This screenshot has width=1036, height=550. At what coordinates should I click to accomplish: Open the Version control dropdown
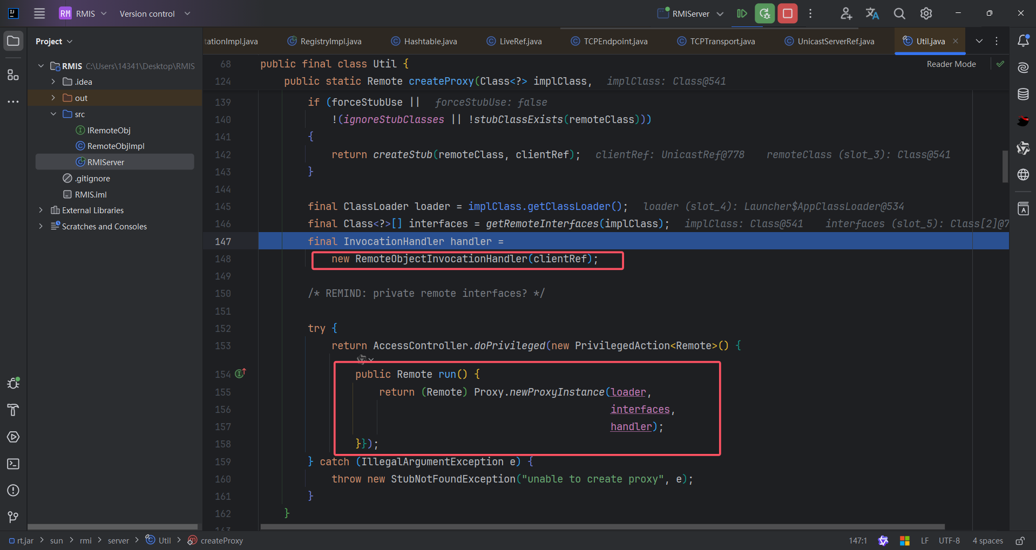pyautogui.click(x=155, y=13)
